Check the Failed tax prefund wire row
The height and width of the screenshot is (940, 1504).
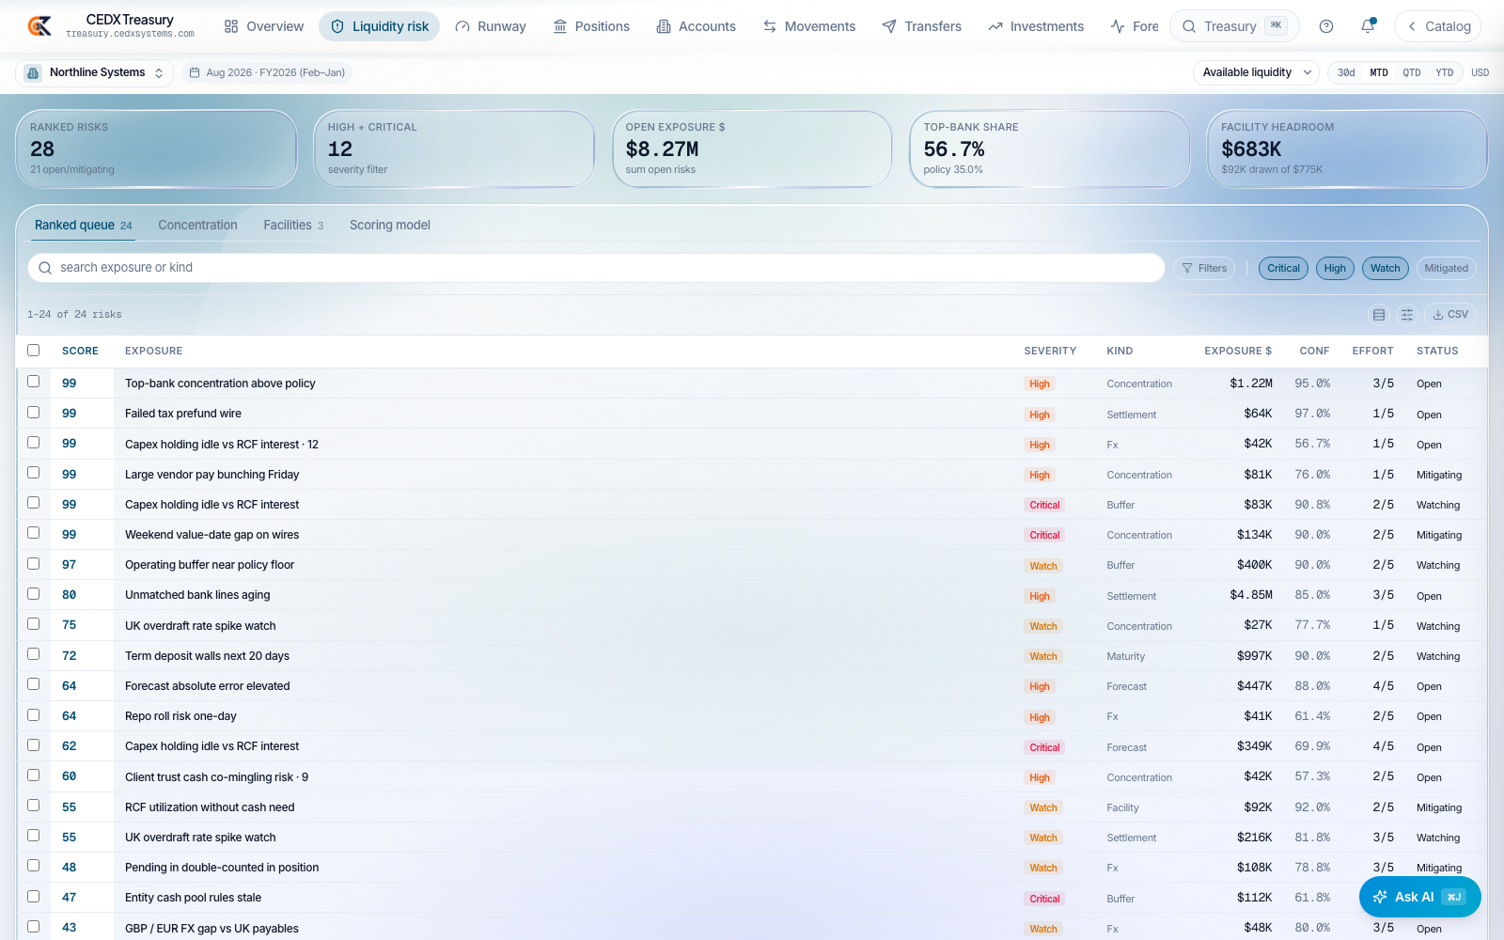tap(34, 412)
